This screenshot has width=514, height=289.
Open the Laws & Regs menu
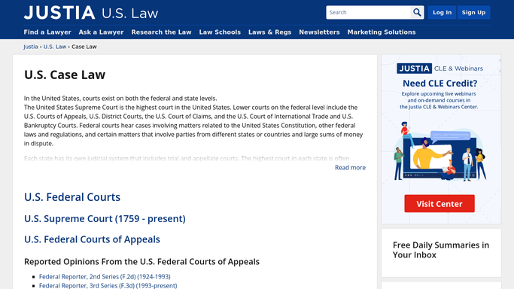[x=269, y=32]
